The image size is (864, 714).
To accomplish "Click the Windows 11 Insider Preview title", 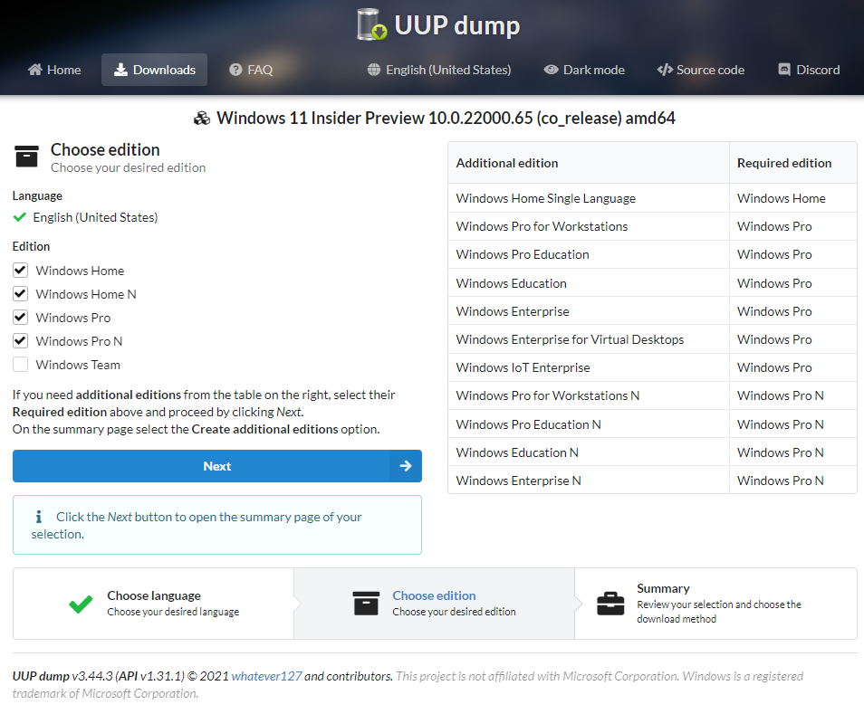I will (446, 119).
